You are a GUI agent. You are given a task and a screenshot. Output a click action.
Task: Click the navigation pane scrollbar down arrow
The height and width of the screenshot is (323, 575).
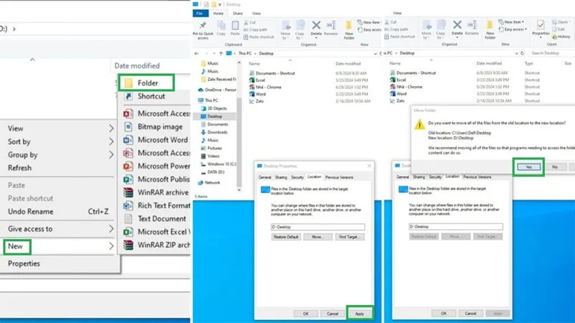[x=239, y=189]
